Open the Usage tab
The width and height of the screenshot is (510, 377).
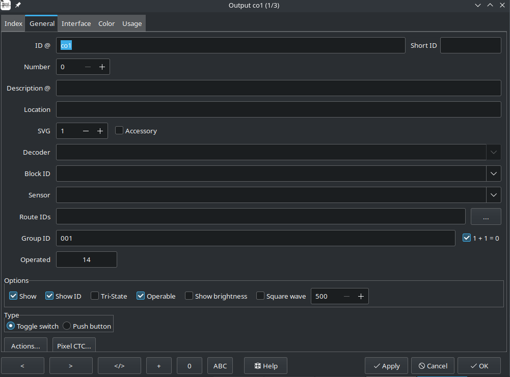pos(132,23)
